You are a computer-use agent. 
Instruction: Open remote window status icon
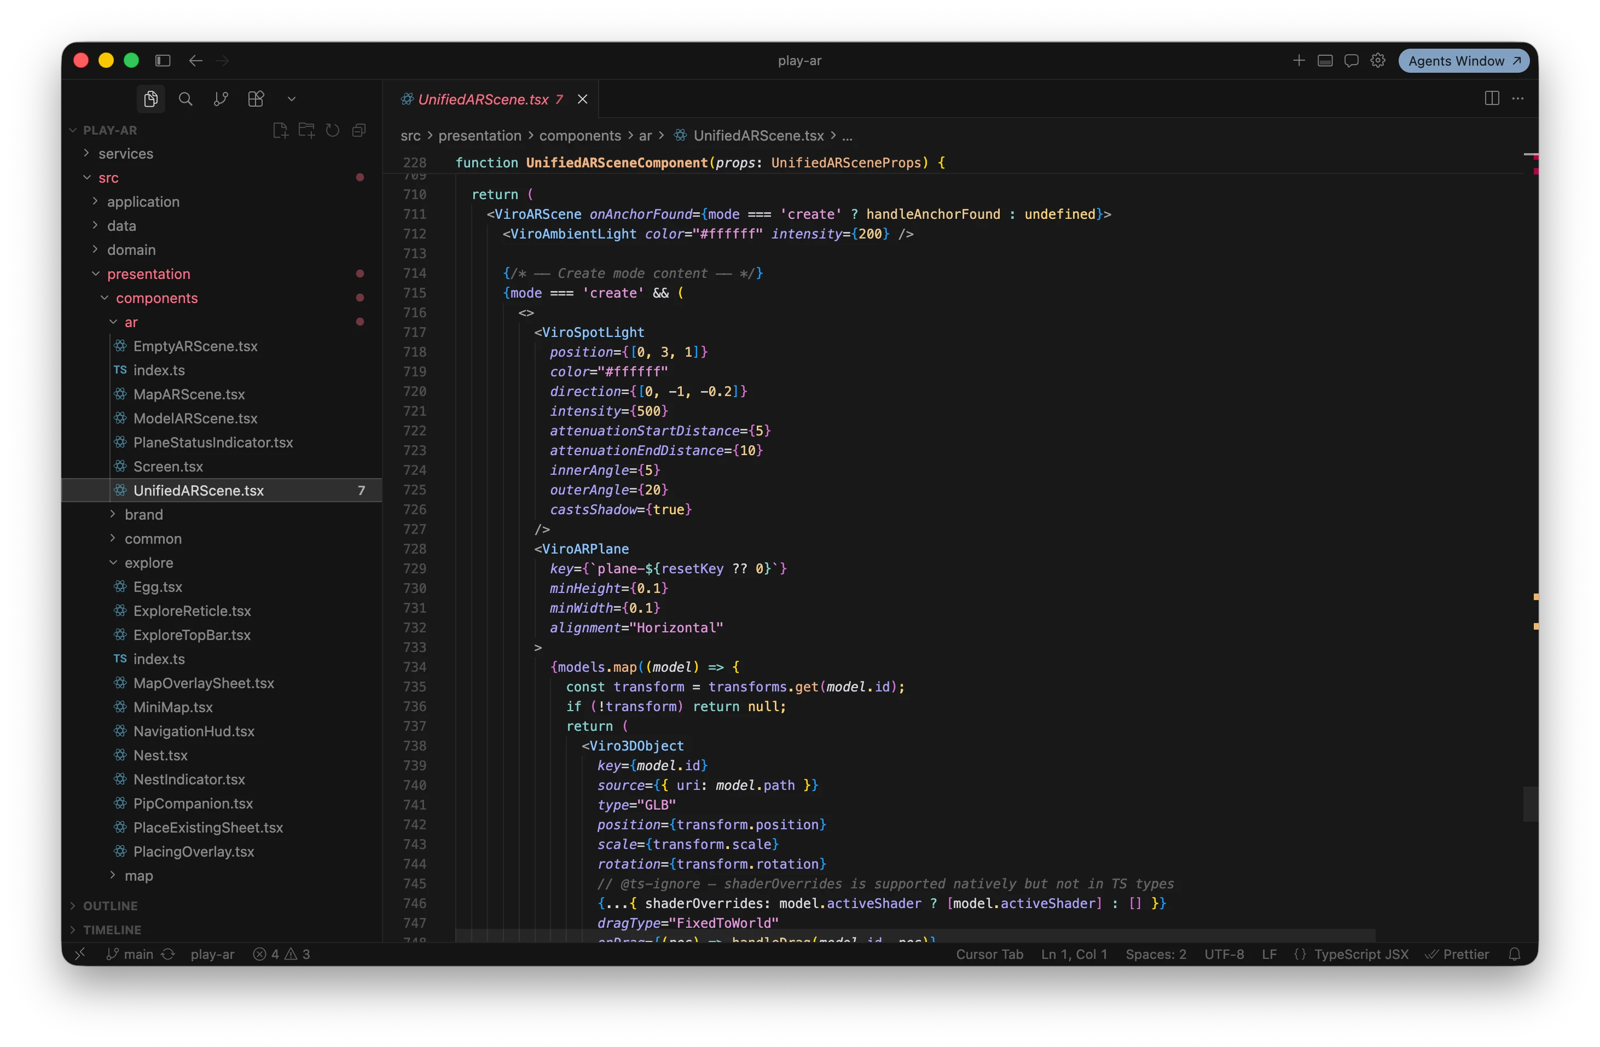tap(80, 954)
